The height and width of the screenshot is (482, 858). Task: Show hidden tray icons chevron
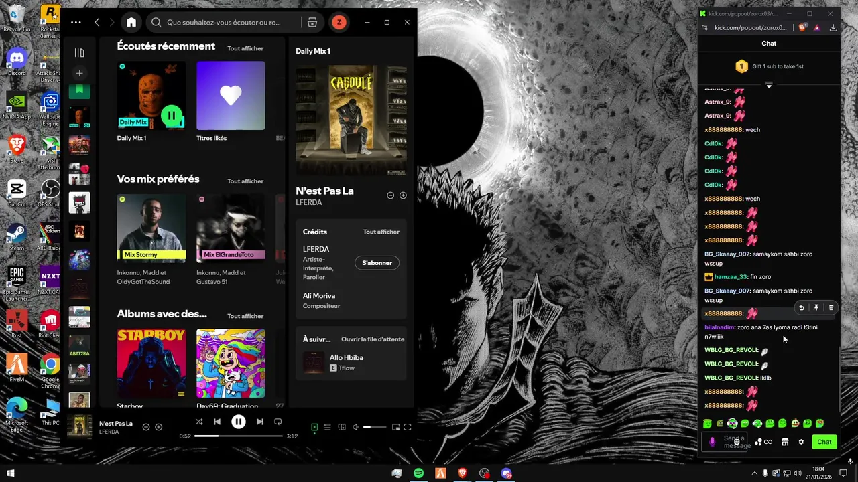pos(754,473)
